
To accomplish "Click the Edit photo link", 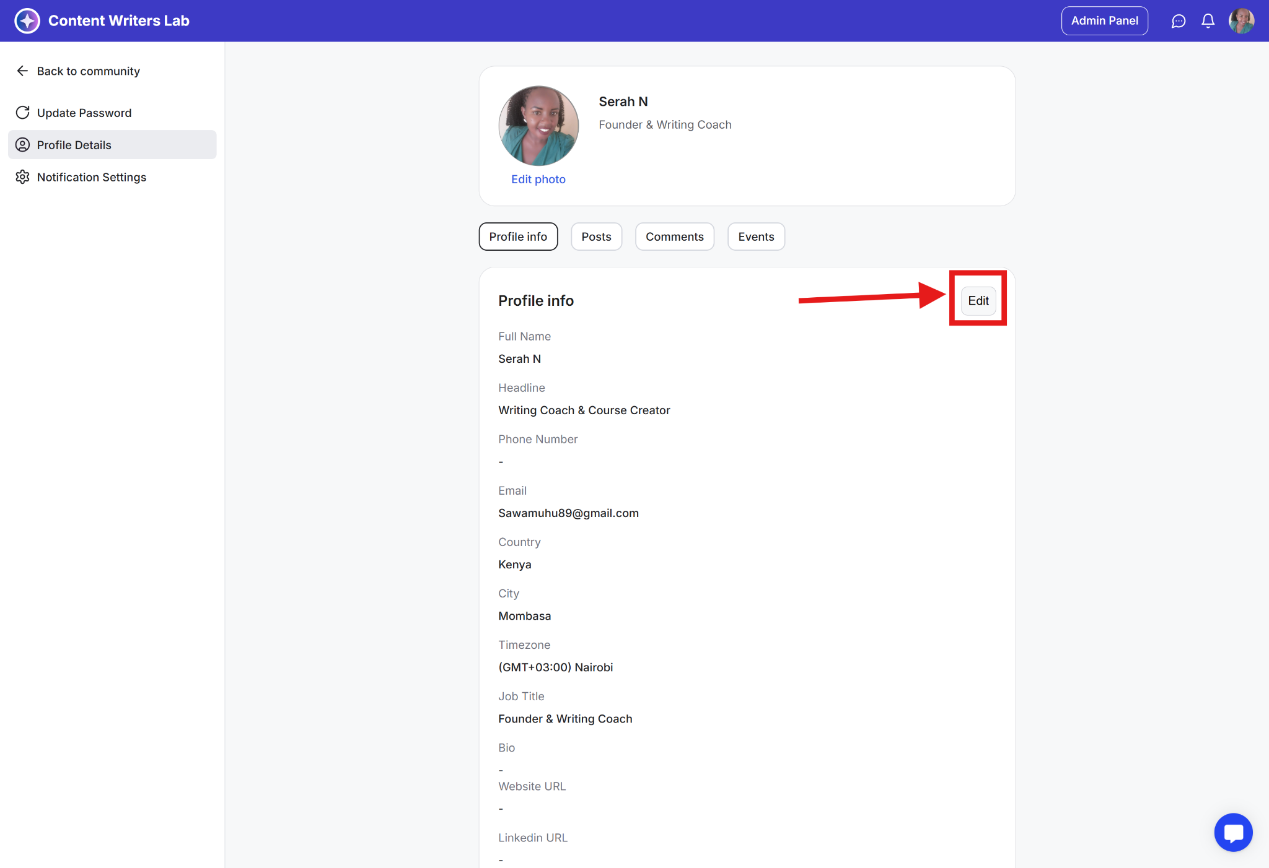I will 538,180.
